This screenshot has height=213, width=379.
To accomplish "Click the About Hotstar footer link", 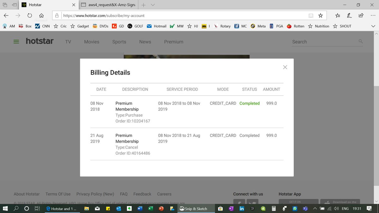I will pyautogui.click(x=27, y=194).
